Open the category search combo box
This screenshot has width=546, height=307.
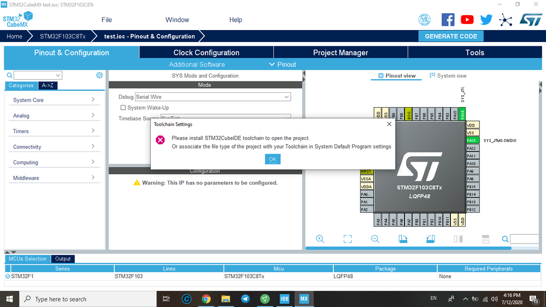[x=38, y=75]
